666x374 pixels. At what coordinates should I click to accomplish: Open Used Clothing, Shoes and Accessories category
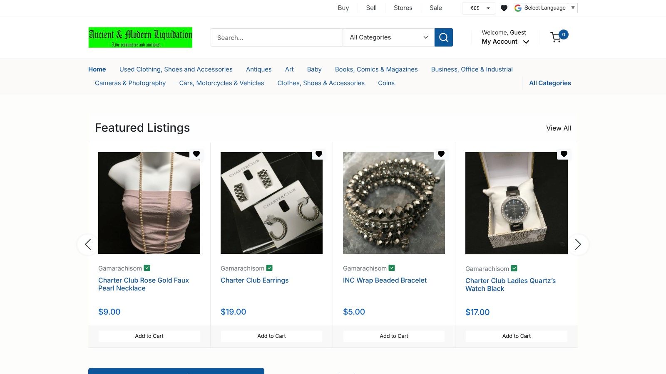176,69
